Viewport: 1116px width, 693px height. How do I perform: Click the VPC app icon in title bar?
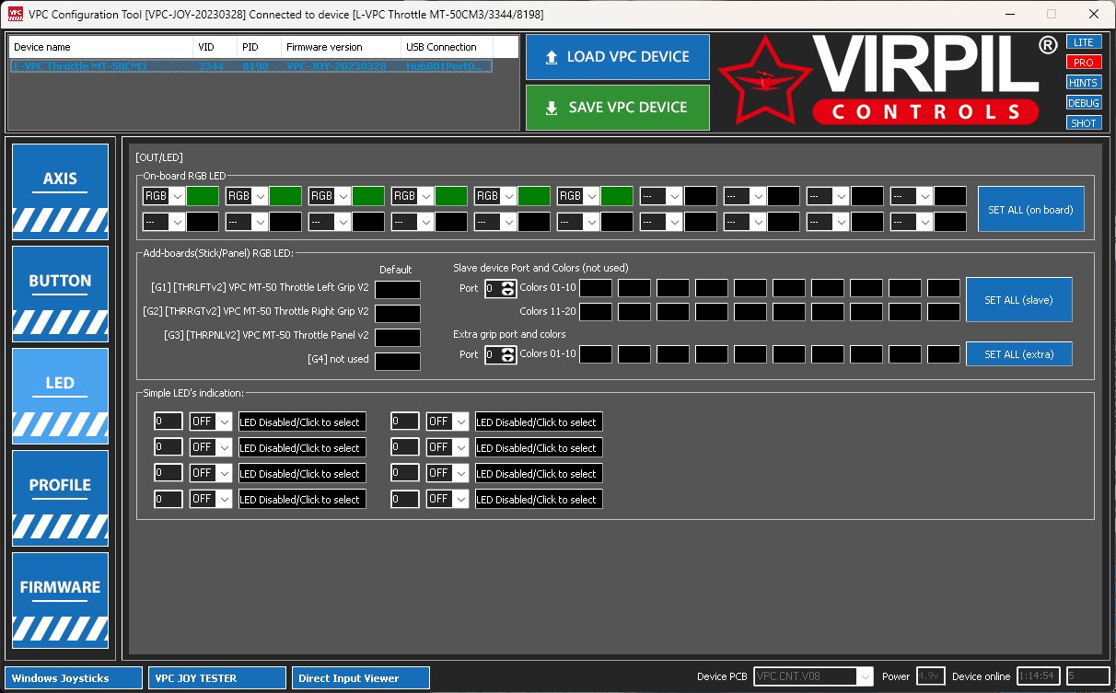coord(16,15)
